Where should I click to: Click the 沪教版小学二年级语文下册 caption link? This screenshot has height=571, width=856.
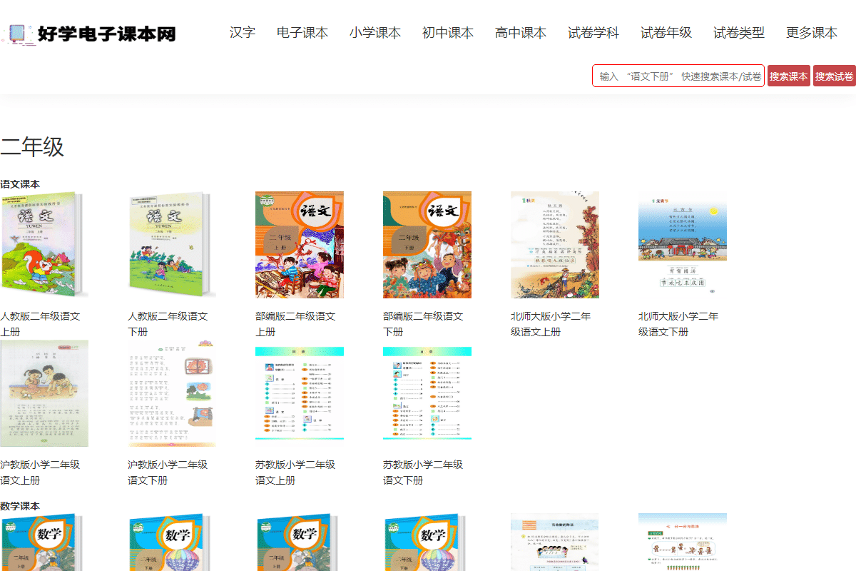[168, 473]
